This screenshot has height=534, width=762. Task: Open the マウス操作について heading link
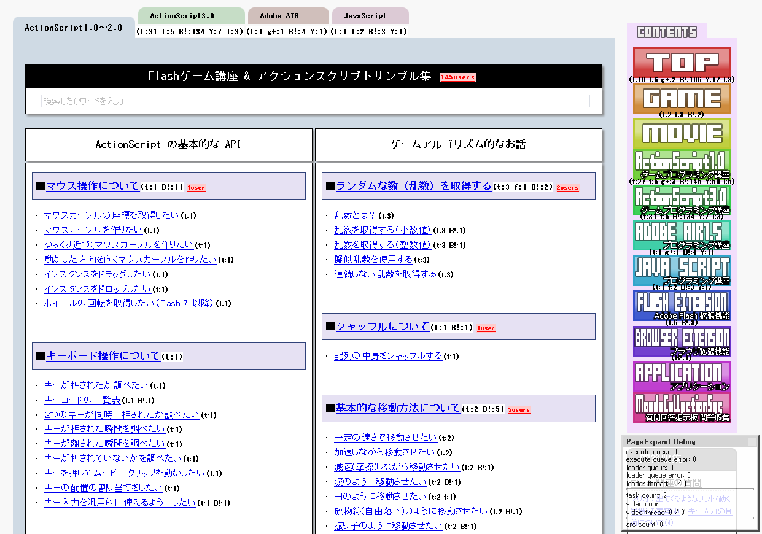click(93, 186)
